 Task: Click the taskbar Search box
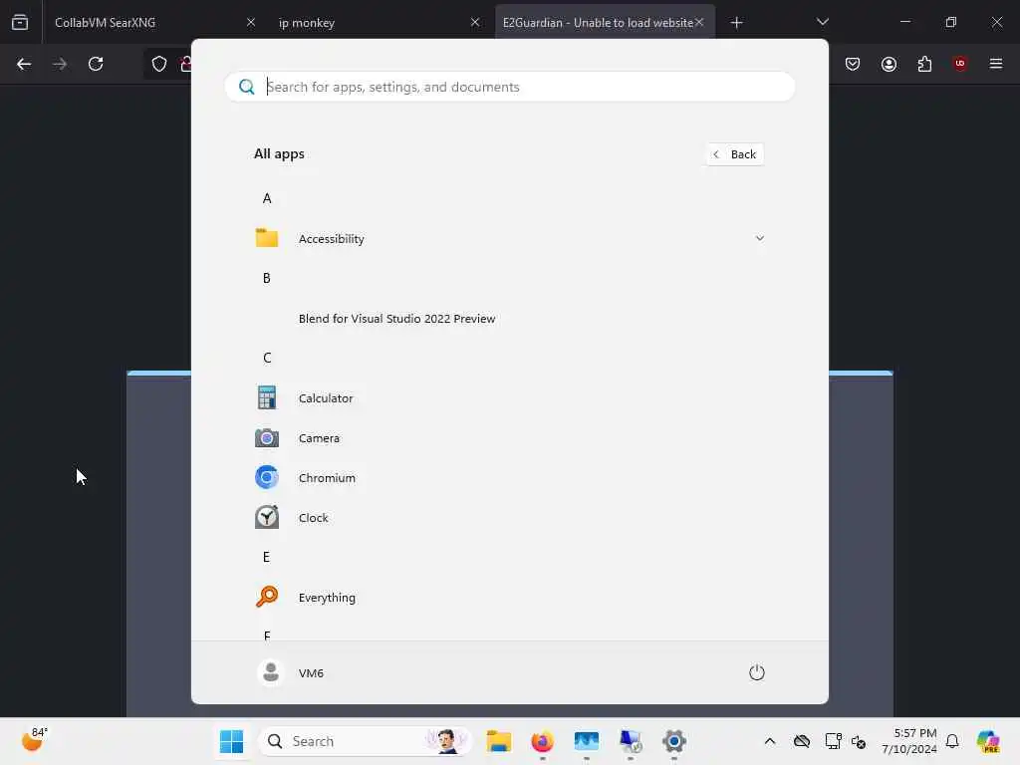(365, 741)
